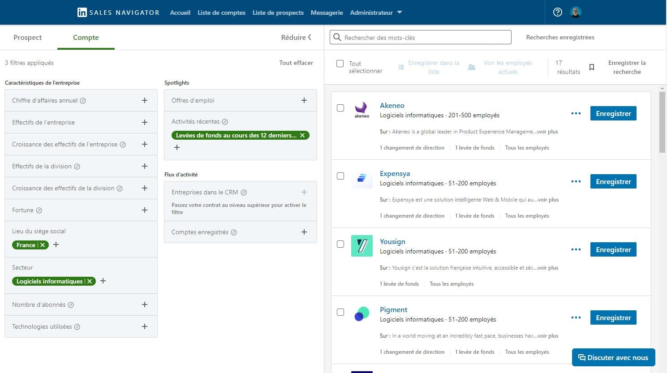Click the results list vertical scrollbar

(663, 122)
